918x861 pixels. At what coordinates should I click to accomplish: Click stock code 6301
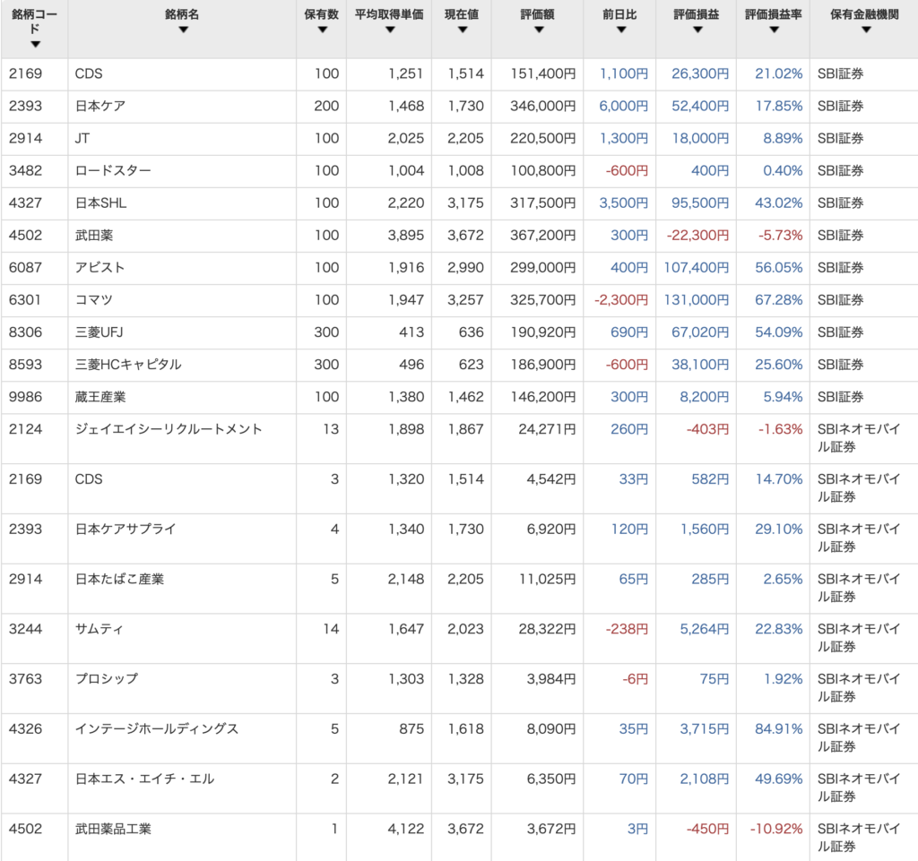click(25, 299)
